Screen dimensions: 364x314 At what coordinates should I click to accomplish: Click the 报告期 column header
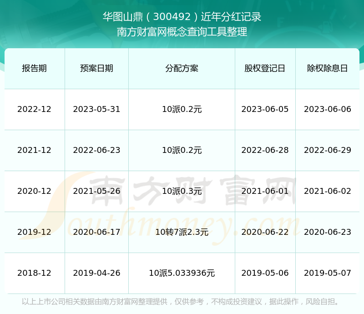(35, 68)
